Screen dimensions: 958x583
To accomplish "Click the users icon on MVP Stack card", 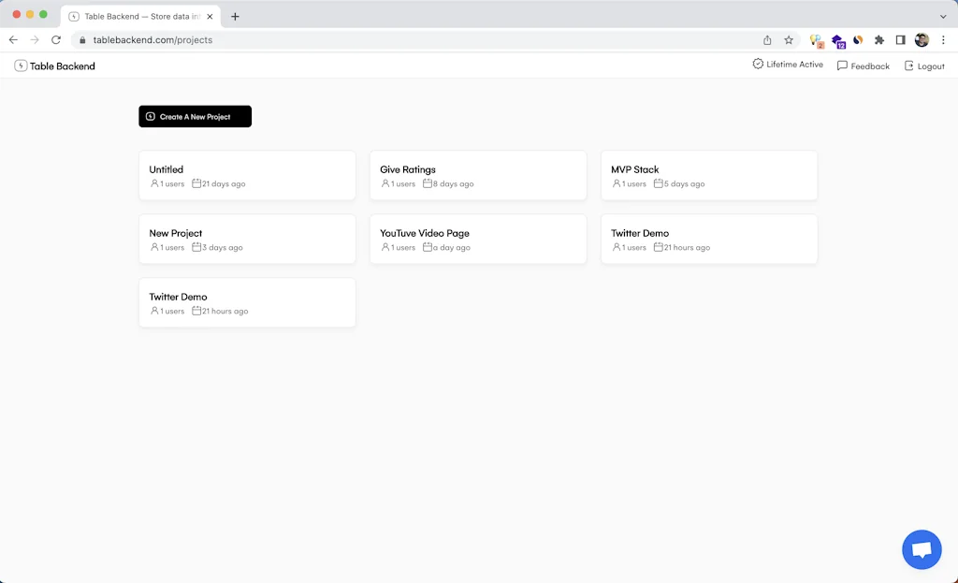I will click(x=615, y=183).
